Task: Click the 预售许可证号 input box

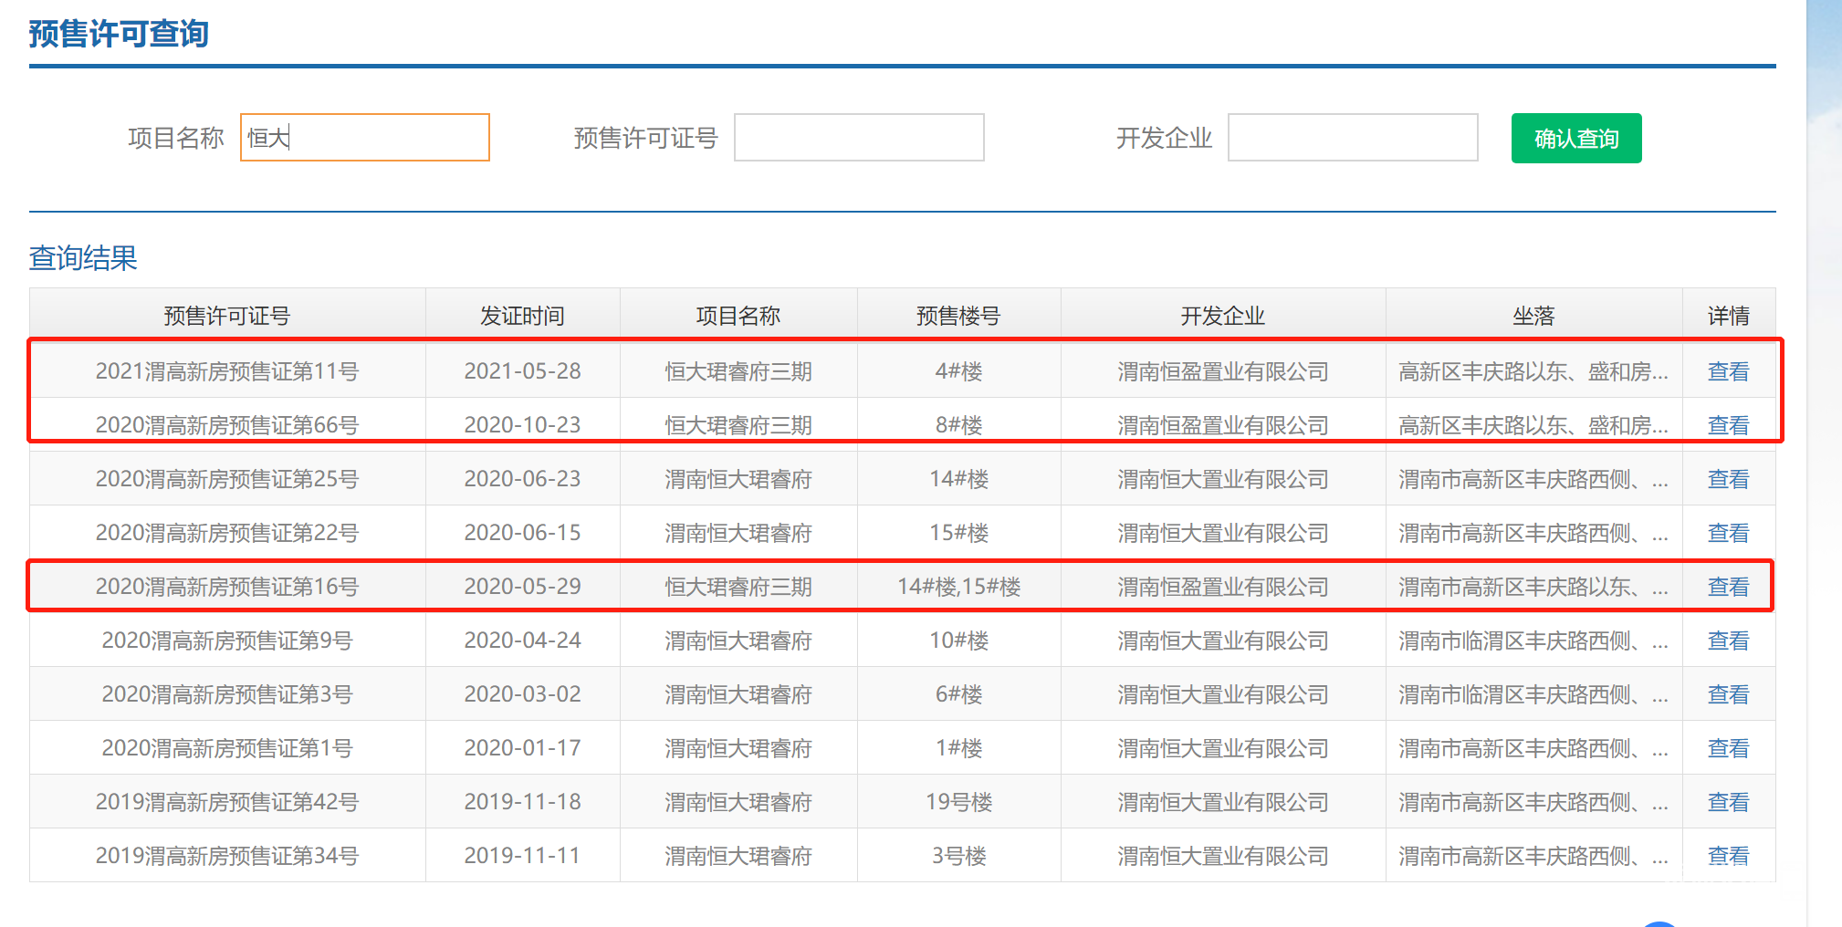Action: tap(859, 138)
